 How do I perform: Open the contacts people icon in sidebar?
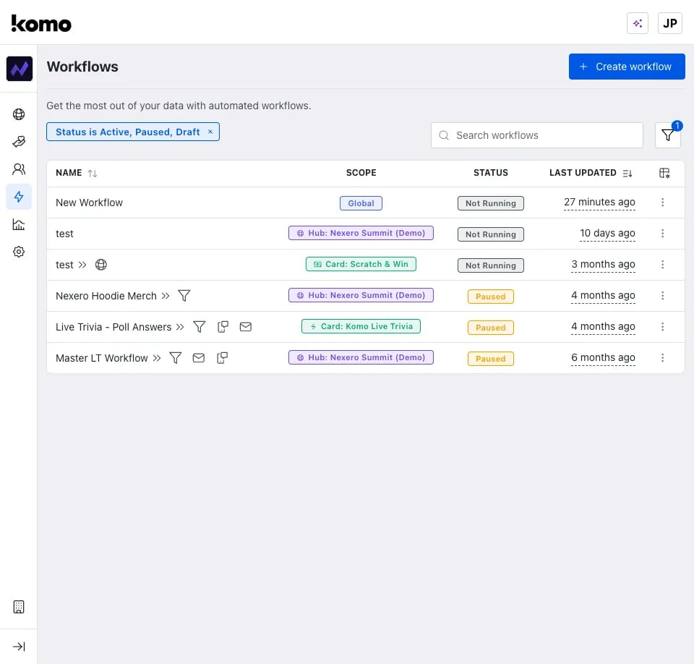[x=19, y=169]
